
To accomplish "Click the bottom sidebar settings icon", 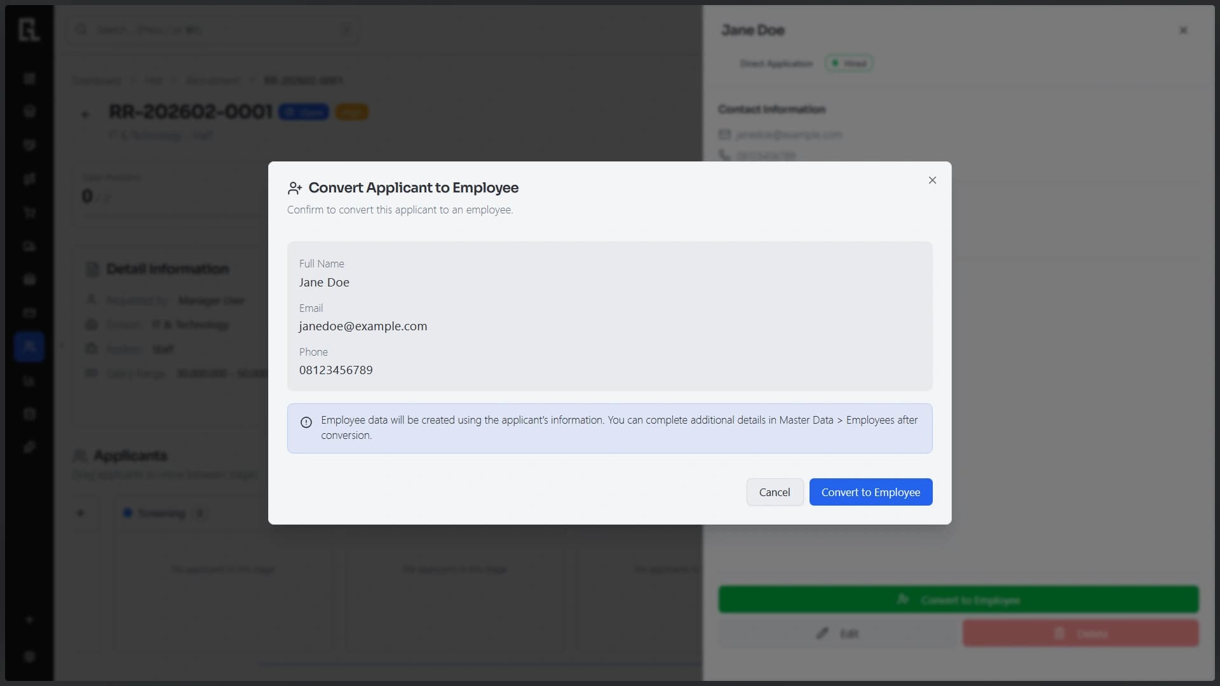I will (x=29, y=656).
